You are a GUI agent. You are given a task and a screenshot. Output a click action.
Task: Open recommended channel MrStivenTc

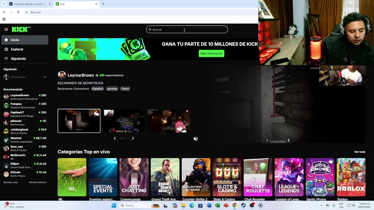[x=25, y=157]
